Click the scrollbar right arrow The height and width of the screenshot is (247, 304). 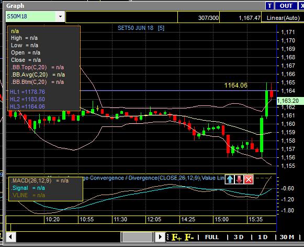(160, 237)
